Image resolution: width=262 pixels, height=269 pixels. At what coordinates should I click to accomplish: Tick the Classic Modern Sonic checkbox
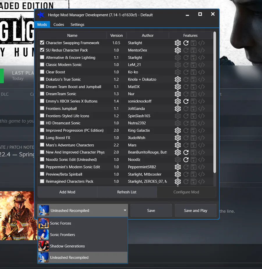point(42,64)
